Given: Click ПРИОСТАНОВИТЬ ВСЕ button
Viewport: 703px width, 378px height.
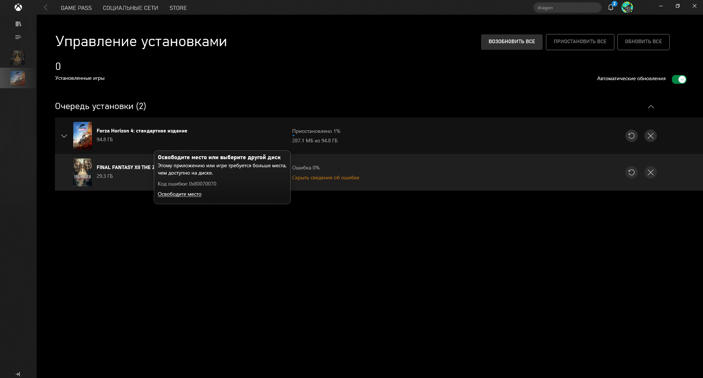Looking at the screenshot, I should 580,42.
